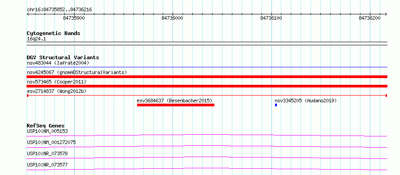The image size is (400, 175).
Task: Select the RefSeq Genes track title
Action: click(x=46, y=126)
